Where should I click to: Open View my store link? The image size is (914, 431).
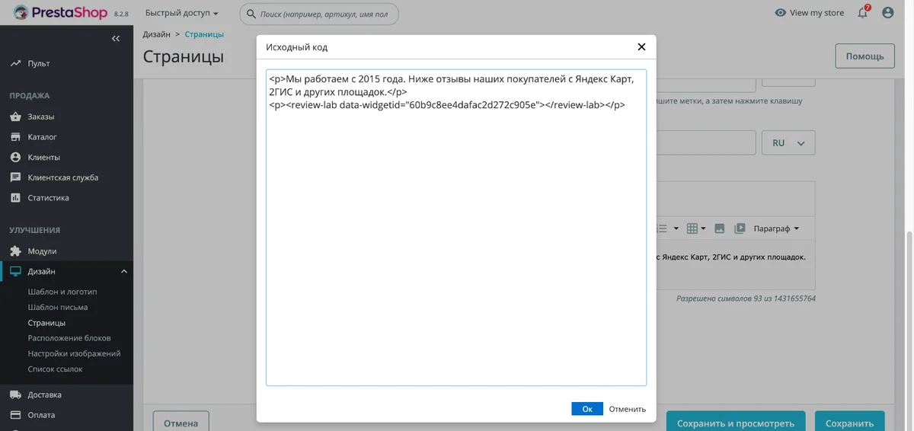pos(810,13)
